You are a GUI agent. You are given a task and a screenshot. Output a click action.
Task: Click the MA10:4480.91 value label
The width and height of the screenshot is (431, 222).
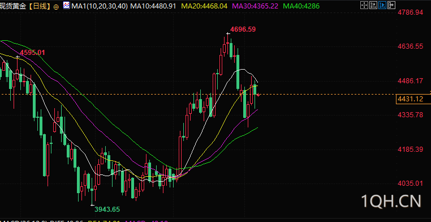click(x=153, y=6)
